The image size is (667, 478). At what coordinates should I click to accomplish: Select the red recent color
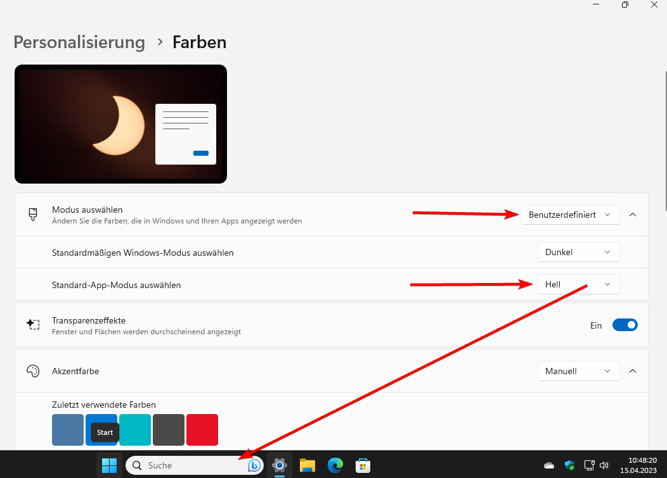tap(202, 429)
